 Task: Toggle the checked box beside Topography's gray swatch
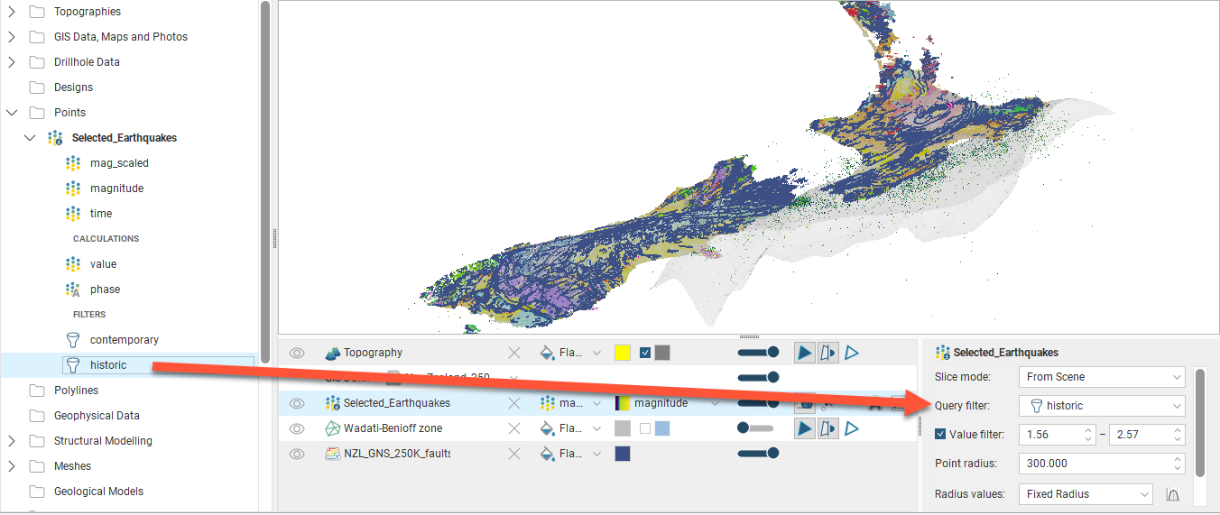pyautogui.click(x=645, y=353)
